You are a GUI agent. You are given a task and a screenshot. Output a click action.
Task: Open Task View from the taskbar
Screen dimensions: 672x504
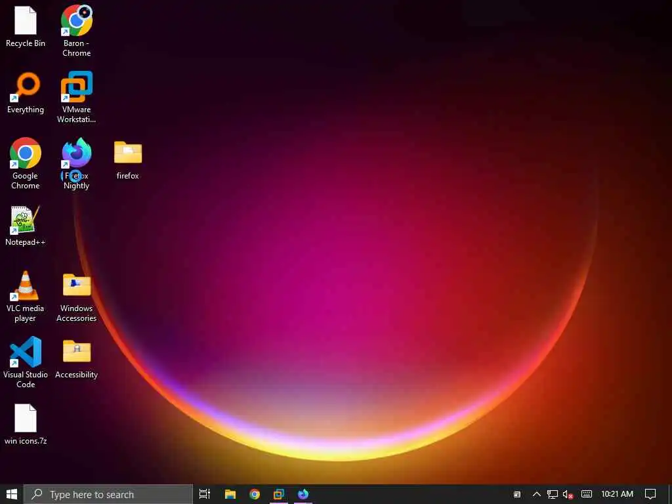(205, 494)
